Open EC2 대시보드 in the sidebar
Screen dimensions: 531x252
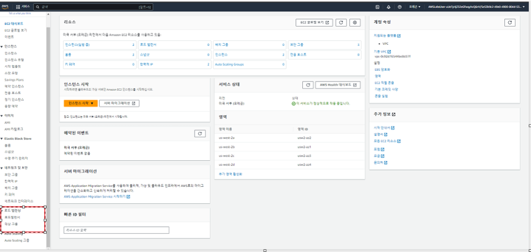click(14, 24)
